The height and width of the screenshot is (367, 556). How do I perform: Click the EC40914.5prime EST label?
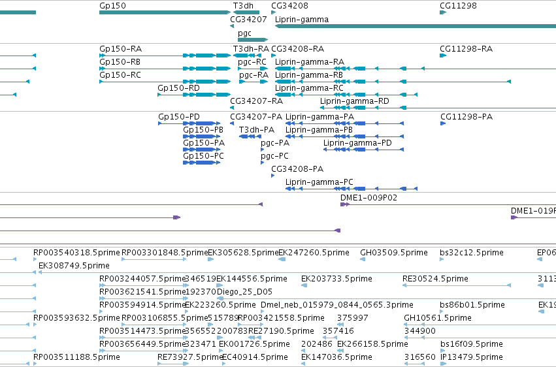pyautogui.click(x=255, y=357)
